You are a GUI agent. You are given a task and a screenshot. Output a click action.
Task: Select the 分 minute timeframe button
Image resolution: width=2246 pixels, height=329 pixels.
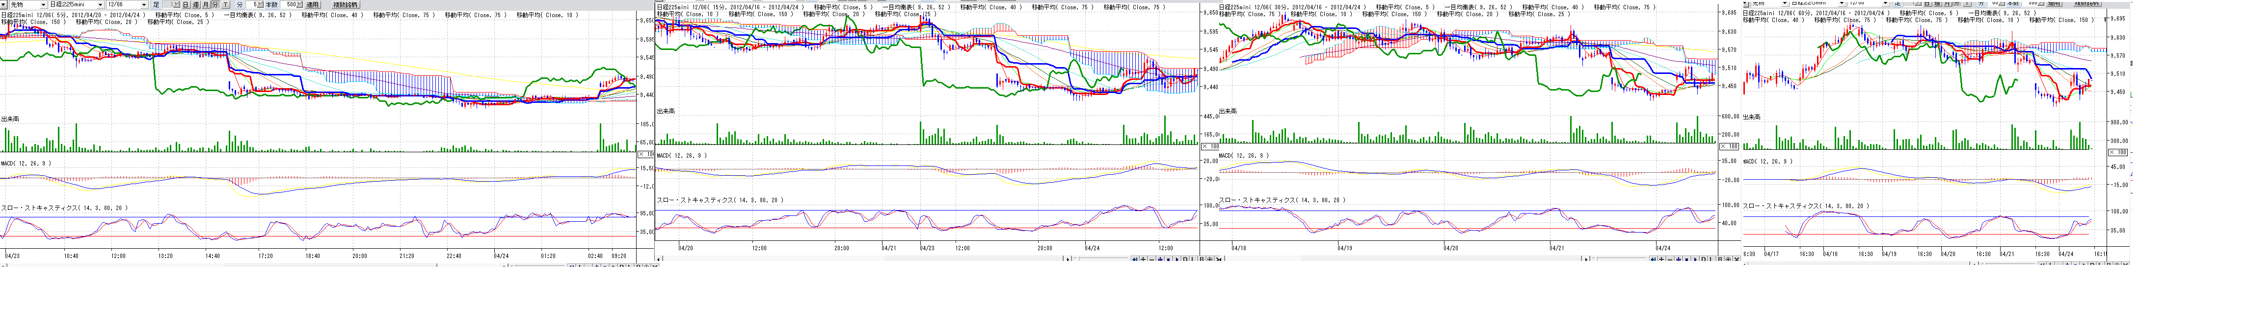coord(215,4)
